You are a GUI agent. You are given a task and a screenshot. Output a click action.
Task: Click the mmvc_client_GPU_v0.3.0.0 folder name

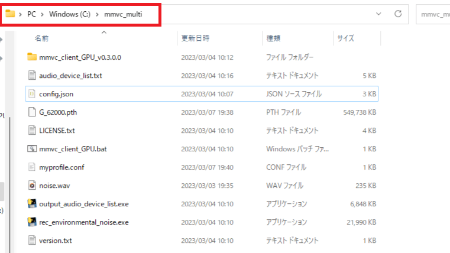point(80,57)
